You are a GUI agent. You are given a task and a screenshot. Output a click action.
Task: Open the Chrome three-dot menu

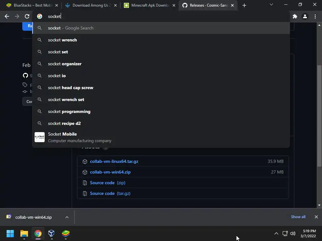[x=315, y=16]
